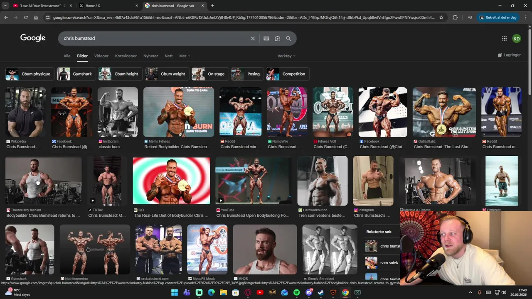The image size is (532, 299).
Task: Open the Men's Fitness retired bodybuilder image
Action: click(179, 112)
